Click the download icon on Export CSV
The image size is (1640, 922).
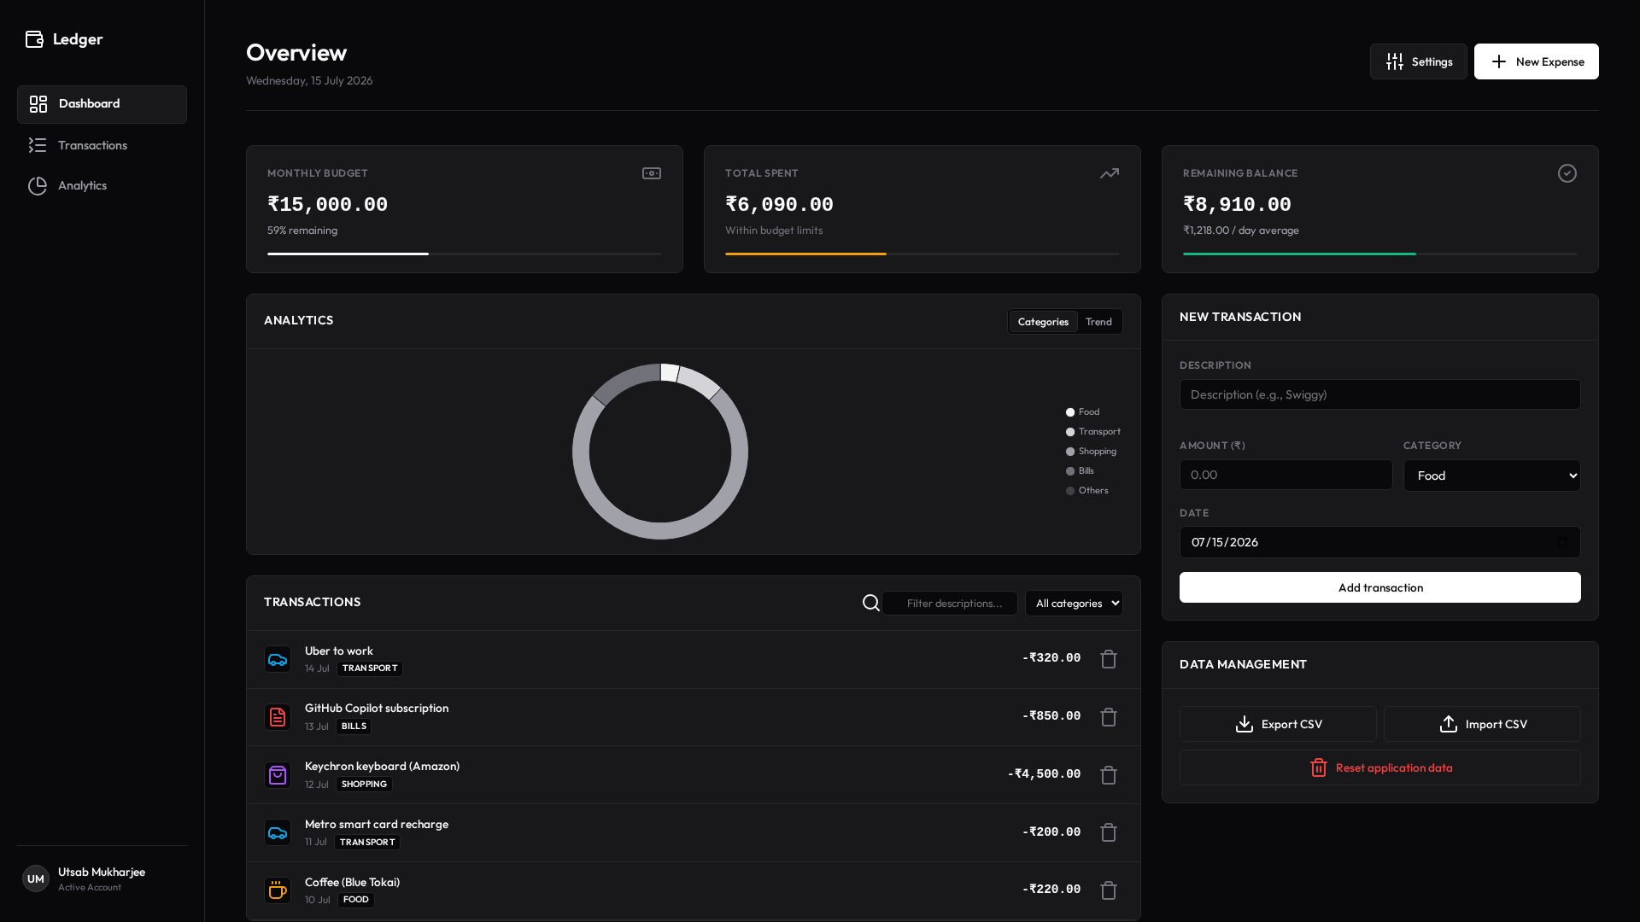click(1245, 724)
